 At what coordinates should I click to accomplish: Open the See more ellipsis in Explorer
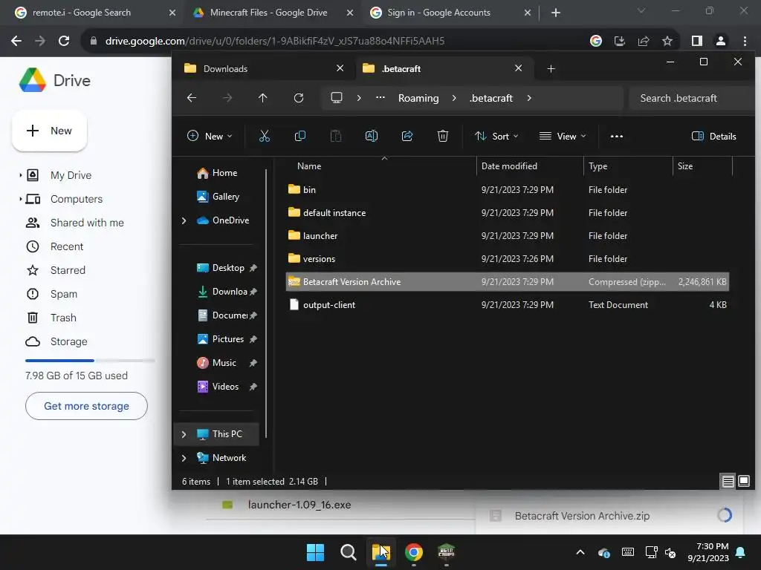coord(616,137)
